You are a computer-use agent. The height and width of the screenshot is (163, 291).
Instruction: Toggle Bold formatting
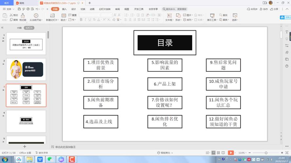click(81, 20)
